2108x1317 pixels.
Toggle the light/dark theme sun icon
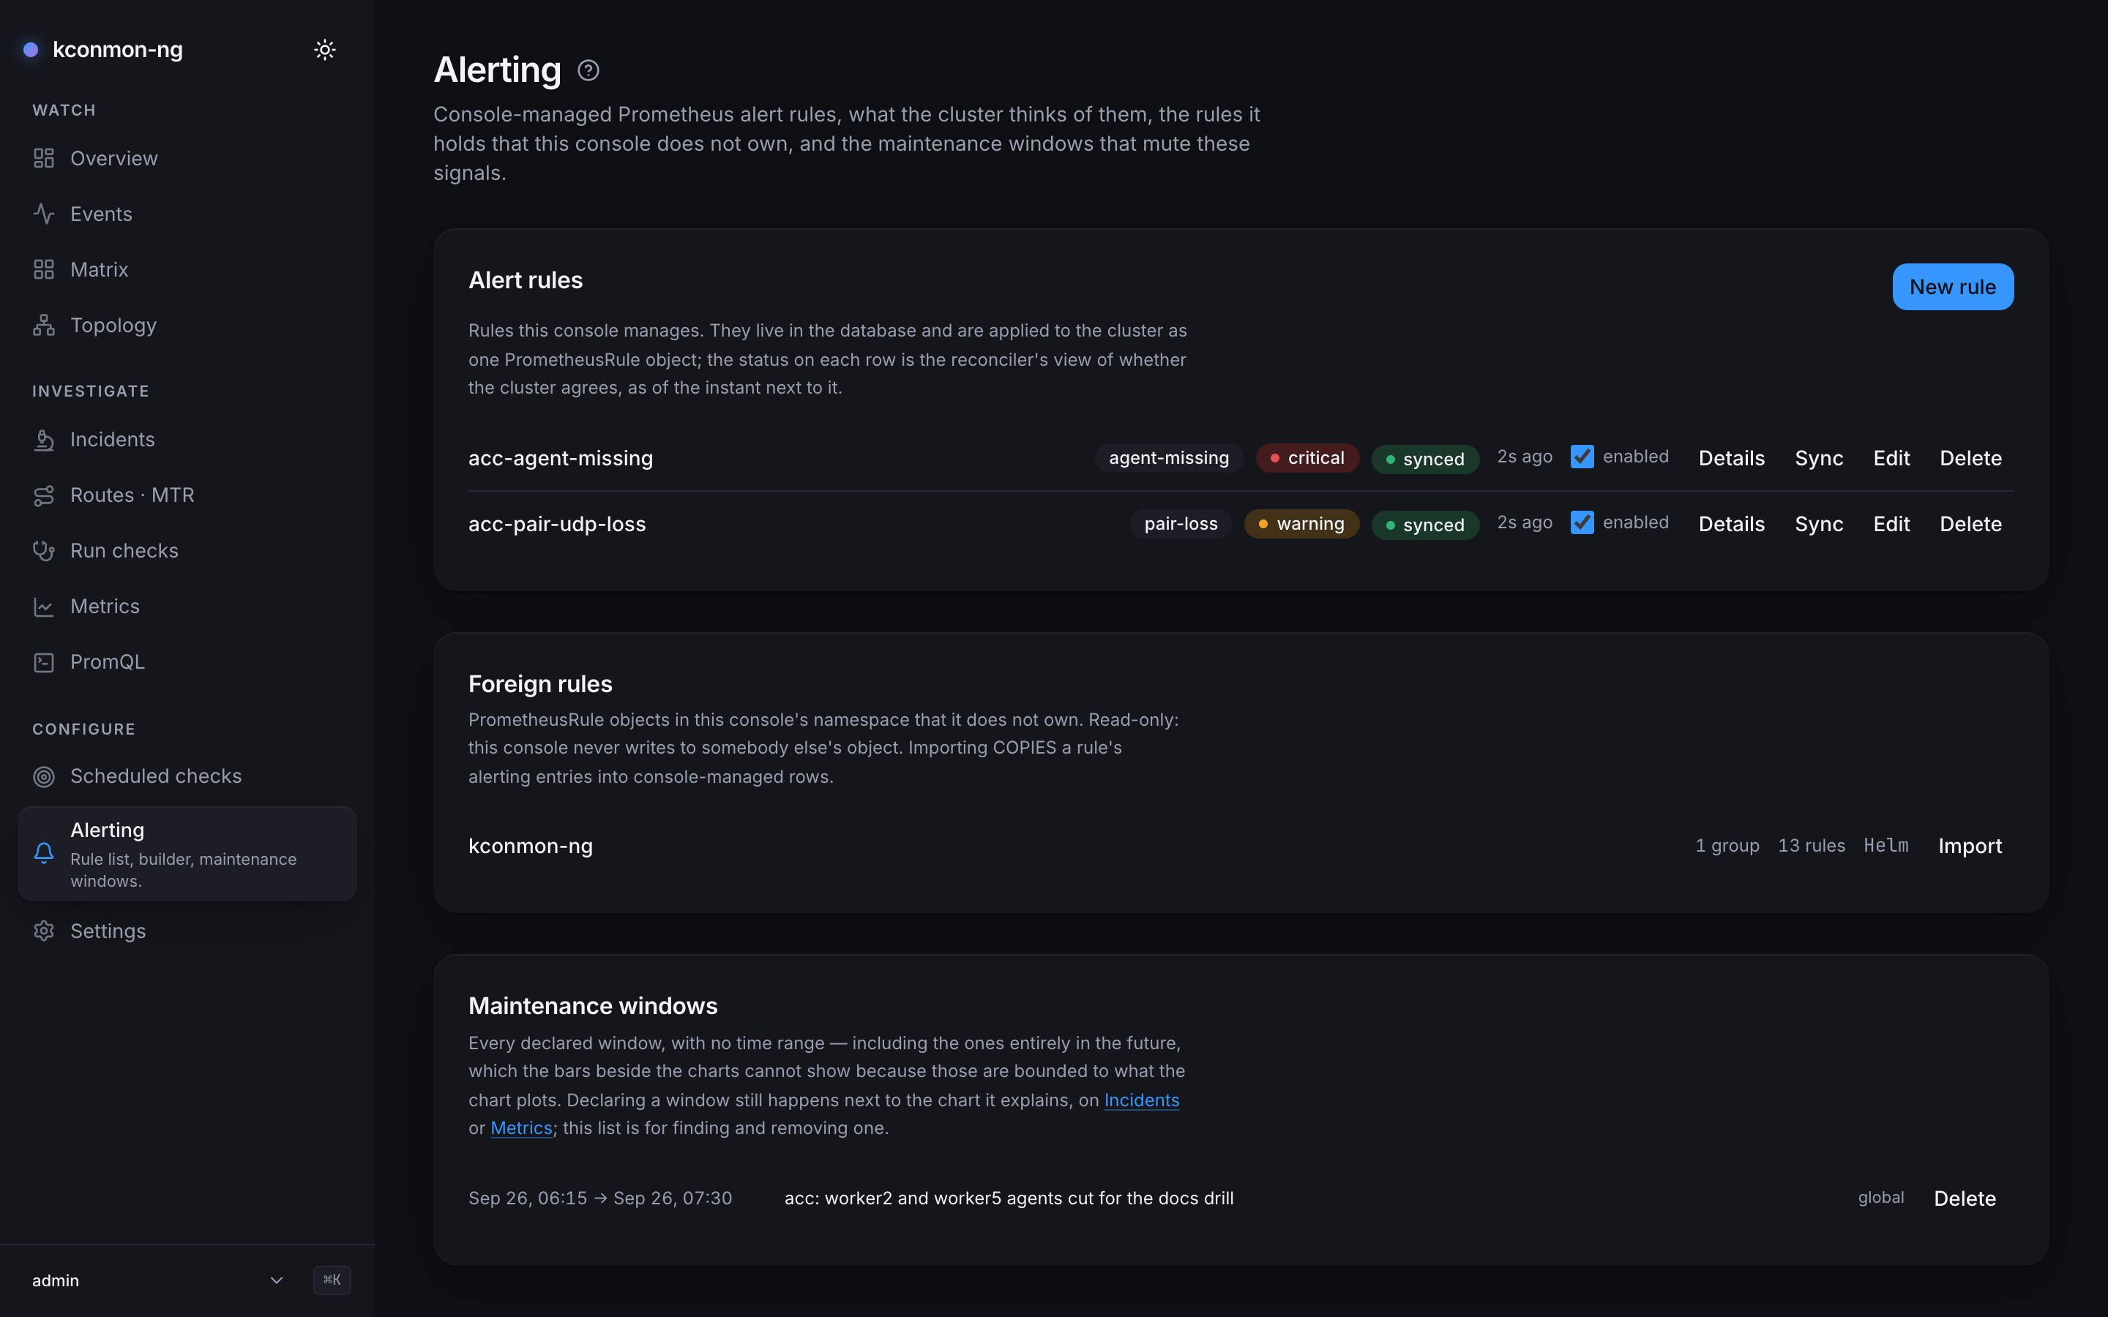(325, 50)
